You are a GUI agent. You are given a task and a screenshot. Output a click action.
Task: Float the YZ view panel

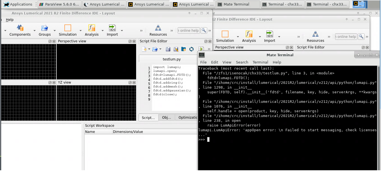pyautogui.click(x=130, y=82)
